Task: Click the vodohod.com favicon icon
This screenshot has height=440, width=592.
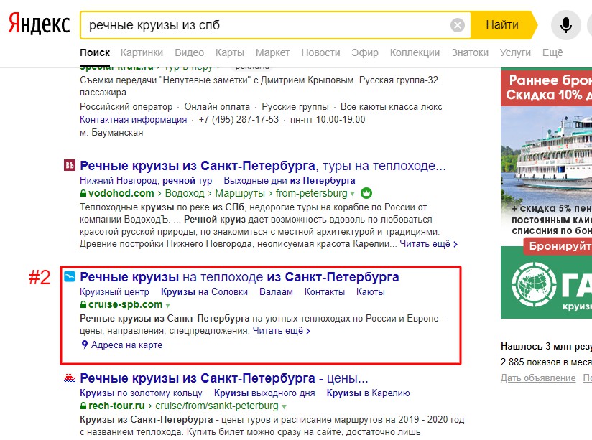Action: tap(70, 166)
